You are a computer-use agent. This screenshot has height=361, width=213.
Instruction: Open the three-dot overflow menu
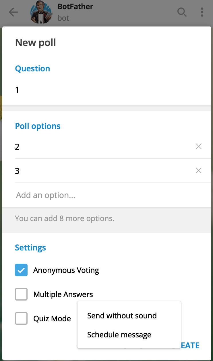(x=202, y=12)
